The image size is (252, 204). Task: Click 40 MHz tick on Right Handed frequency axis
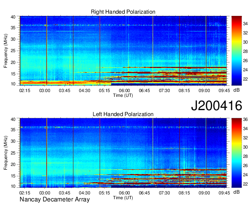(x=13, y=17)
